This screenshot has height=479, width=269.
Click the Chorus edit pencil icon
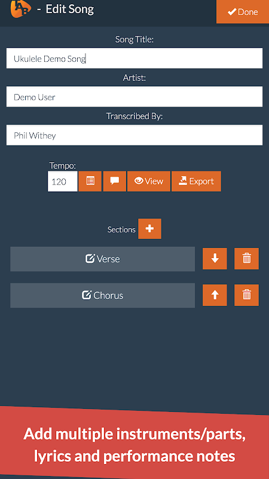pyautogui.click(x=87, y=295)
